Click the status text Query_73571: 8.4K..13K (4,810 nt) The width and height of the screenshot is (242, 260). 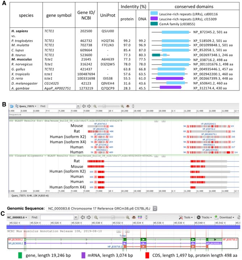coord(30,195)
